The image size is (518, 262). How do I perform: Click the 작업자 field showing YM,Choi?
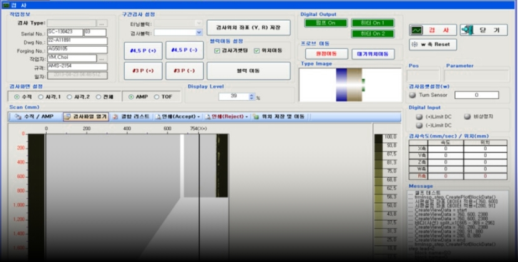coord(72,58)
